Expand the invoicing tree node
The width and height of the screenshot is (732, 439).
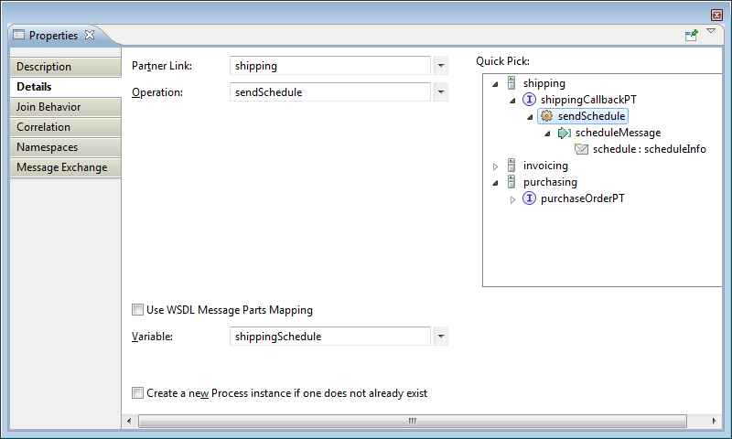tap(496, 166)
